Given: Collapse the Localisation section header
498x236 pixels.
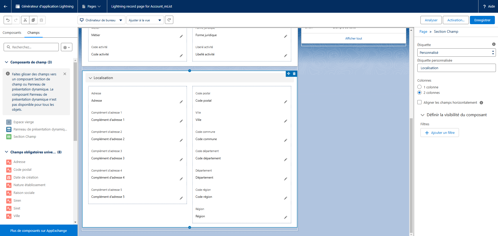Looking at the screenshot, I should (90, 78).
